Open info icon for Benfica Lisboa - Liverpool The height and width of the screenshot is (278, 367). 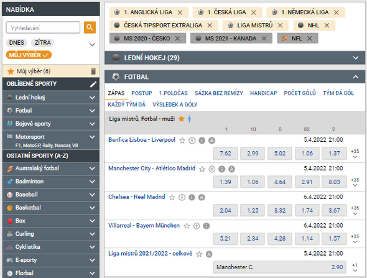202,141
